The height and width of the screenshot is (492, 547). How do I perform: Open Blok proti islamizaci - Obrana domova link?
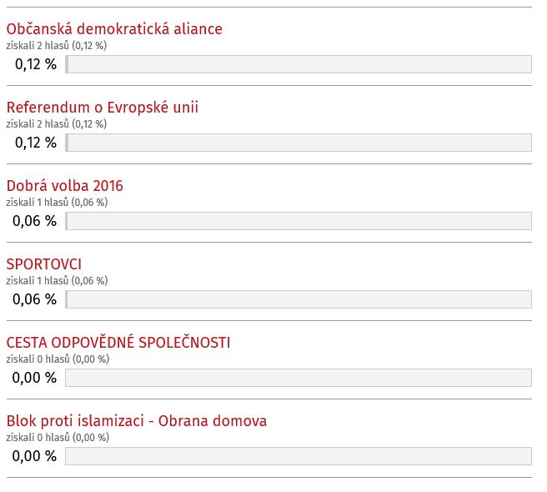(137, 421)
